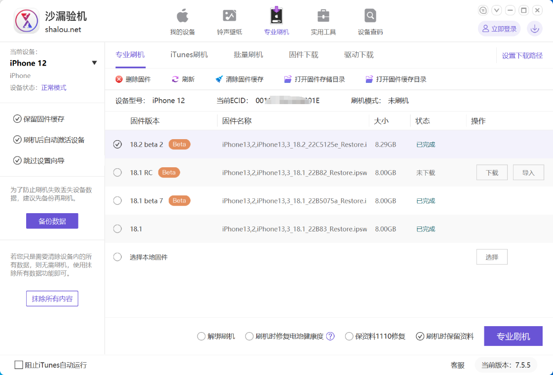
Task: Select the 18.1 RC firmware radio button
Action: pos(118,173)
